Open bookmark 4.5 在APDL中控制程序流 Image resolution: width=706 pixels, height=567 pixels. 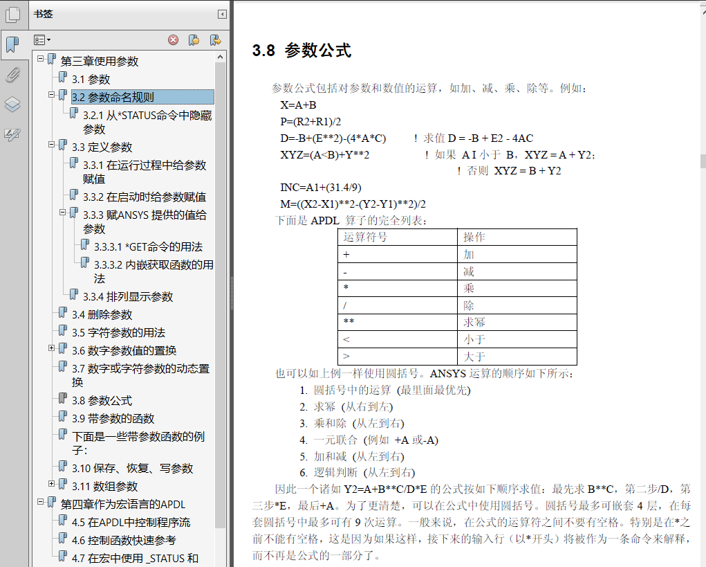pyautogui.click(x=131, y=523)
